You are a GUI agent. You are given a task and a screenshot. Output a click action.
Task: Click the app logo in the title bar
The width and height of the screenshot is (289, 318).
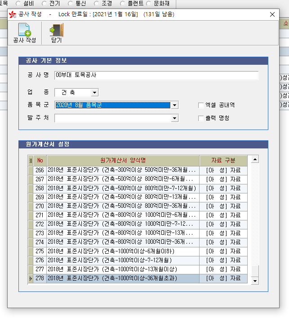(x=12, y=14)
